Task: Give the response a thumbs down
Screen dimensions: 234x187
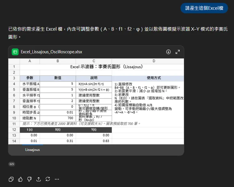Action: pyautogui.click(x=29, y=179)
